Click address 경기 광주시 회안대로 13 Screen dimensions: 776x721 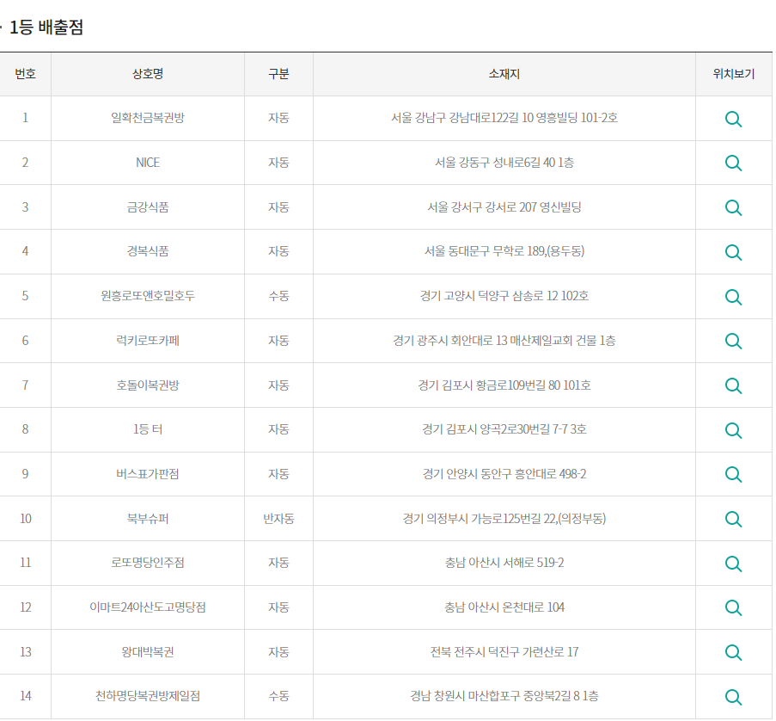[449, 341]
